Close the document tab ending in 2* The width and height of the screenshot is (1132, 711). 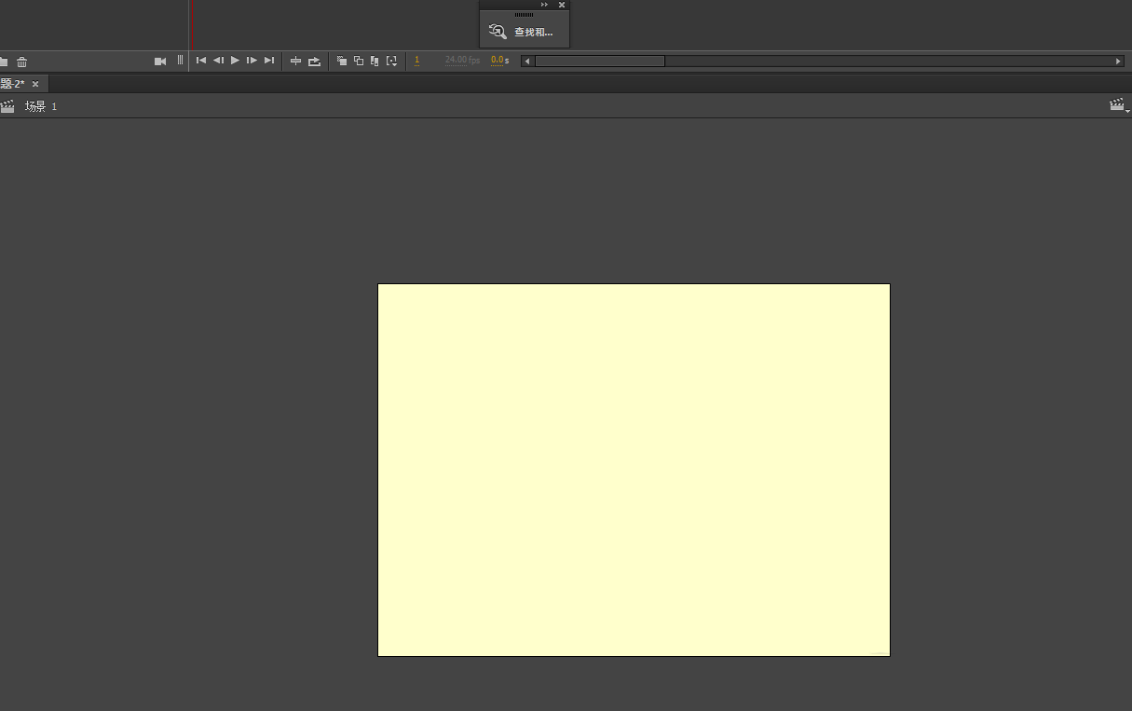click(35, 84)
